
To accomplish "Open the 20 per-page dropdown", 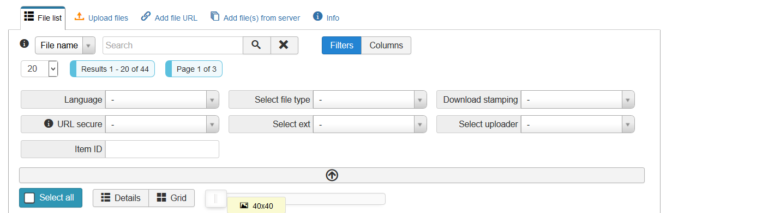I will (39, 69).
